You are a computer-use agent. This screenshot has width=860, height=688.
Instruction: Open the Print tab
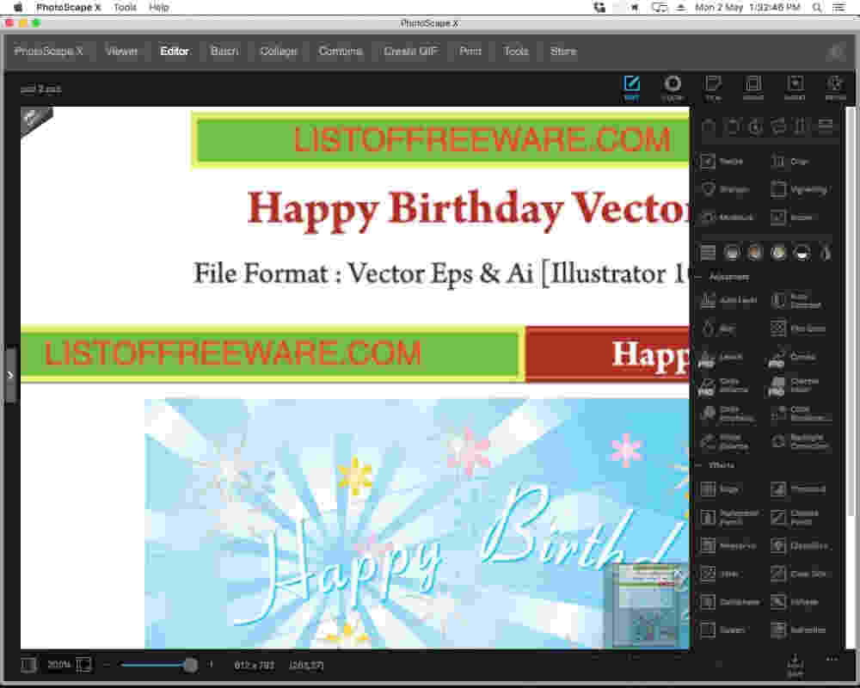tap(470, 52)
